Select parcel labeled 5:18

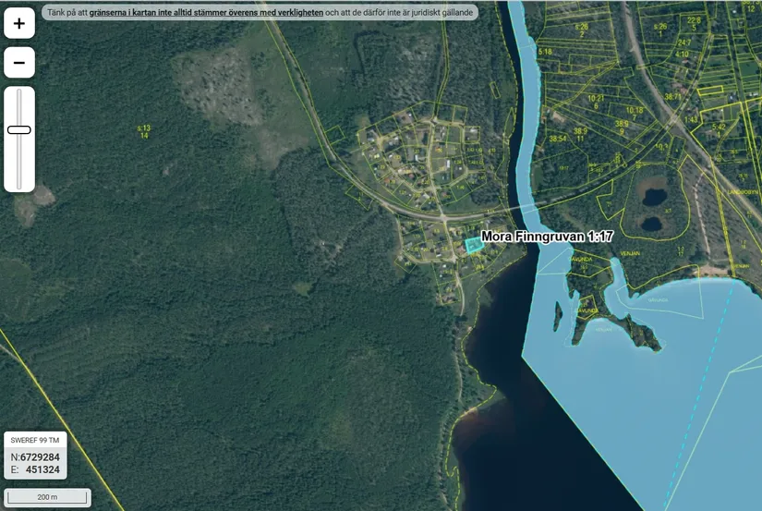[545, 52]
